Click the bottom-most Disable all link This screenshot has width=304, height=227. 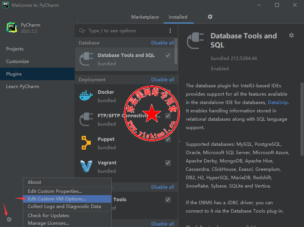(163, 224)
